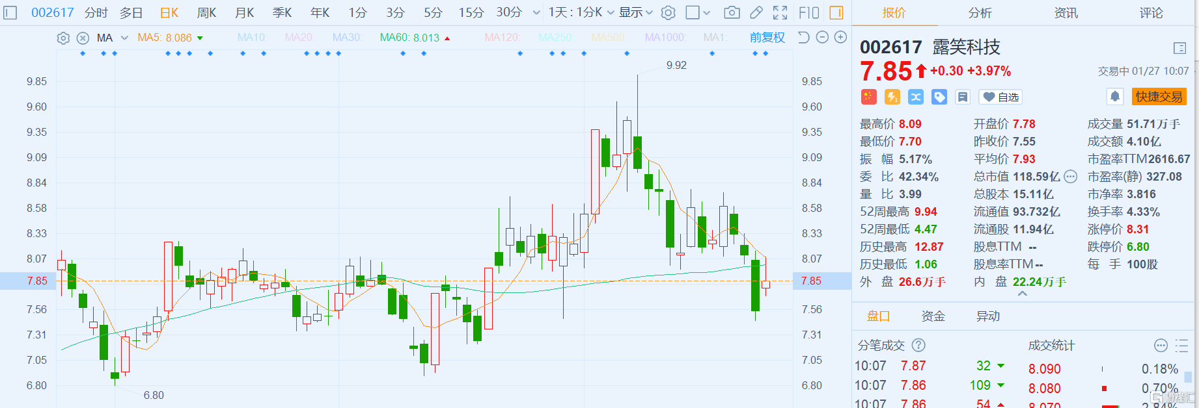Open the 分析 analysis tab
Screen dimensions: 1199x408
[980, 12]
